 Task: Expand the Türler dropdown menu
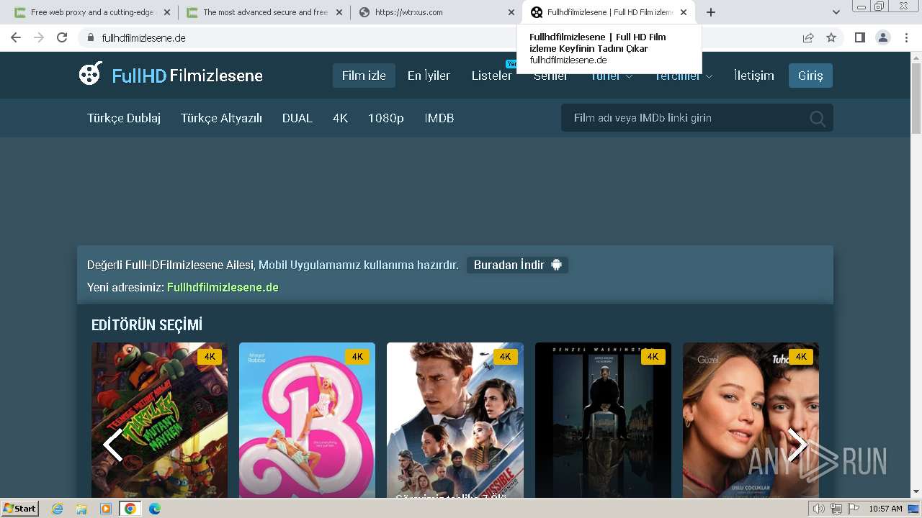click(x=612, y=76)
